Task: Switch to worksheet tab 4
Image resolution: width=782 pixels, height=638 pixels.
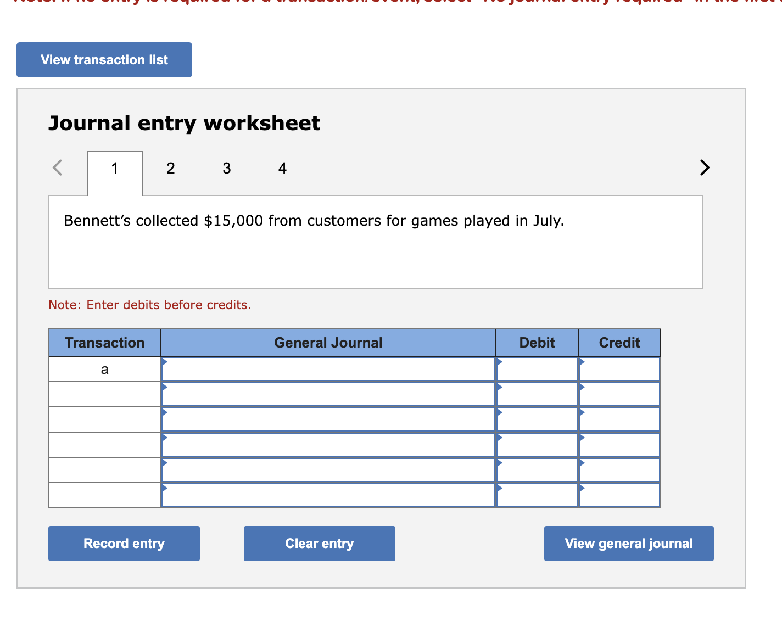Action: (282, 168)
